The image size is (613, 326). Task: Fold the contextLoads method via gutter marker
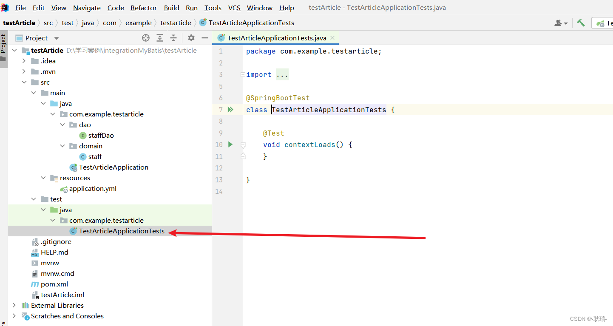243,145
